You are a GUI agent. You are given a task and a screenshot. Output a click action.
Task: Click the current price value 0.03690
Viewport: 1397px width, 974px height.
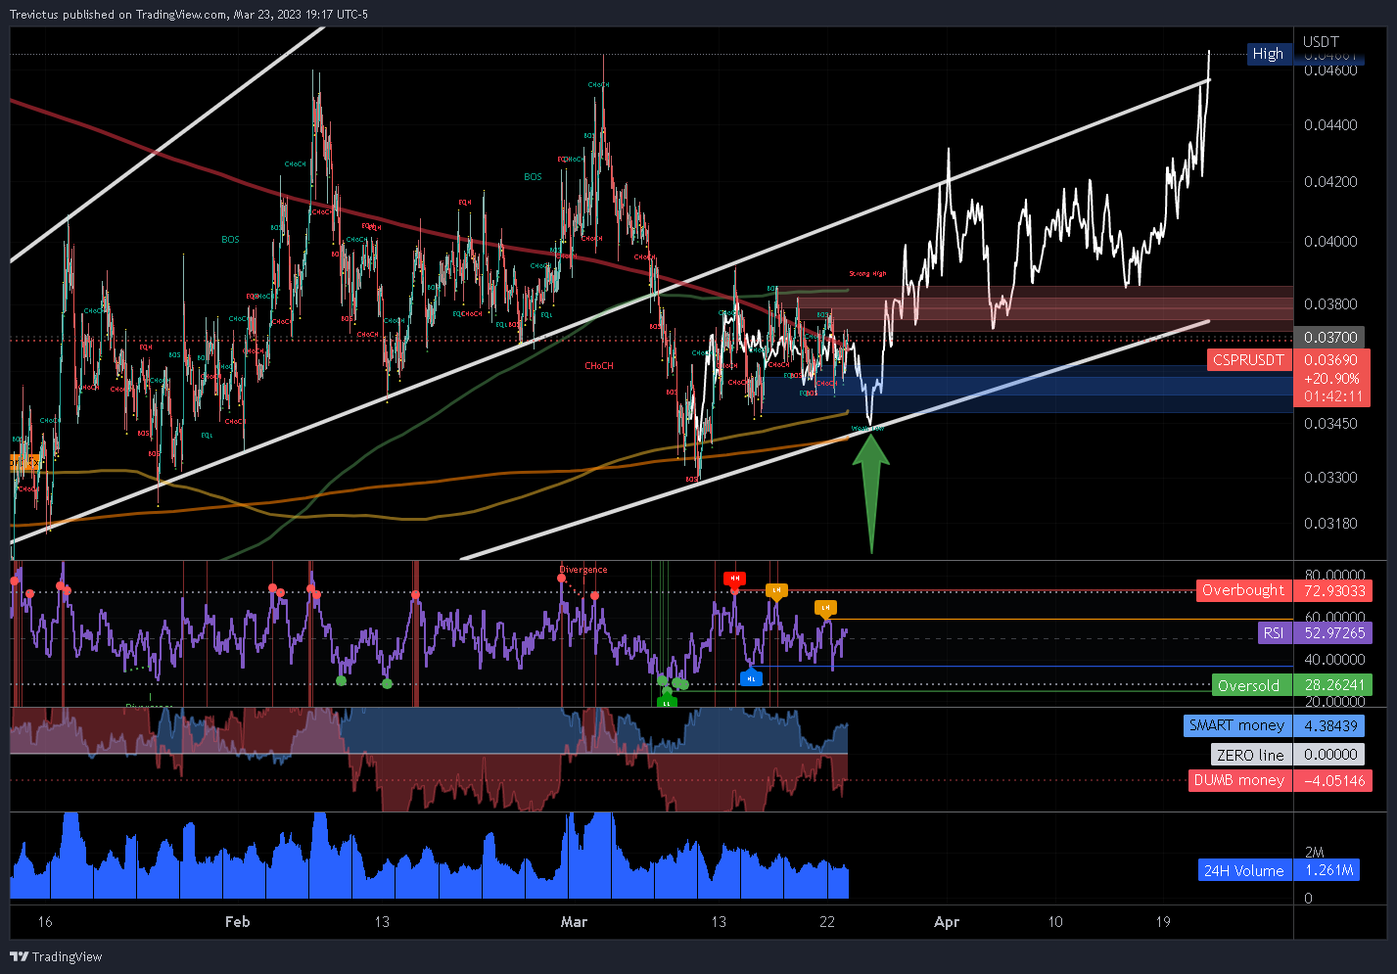point(1331,360)
